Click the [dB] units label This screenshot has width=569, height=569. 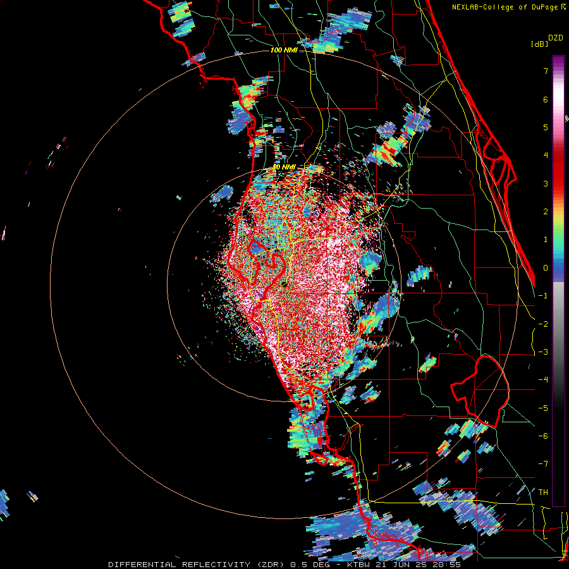pyautogui.click(x=539, y=44)
